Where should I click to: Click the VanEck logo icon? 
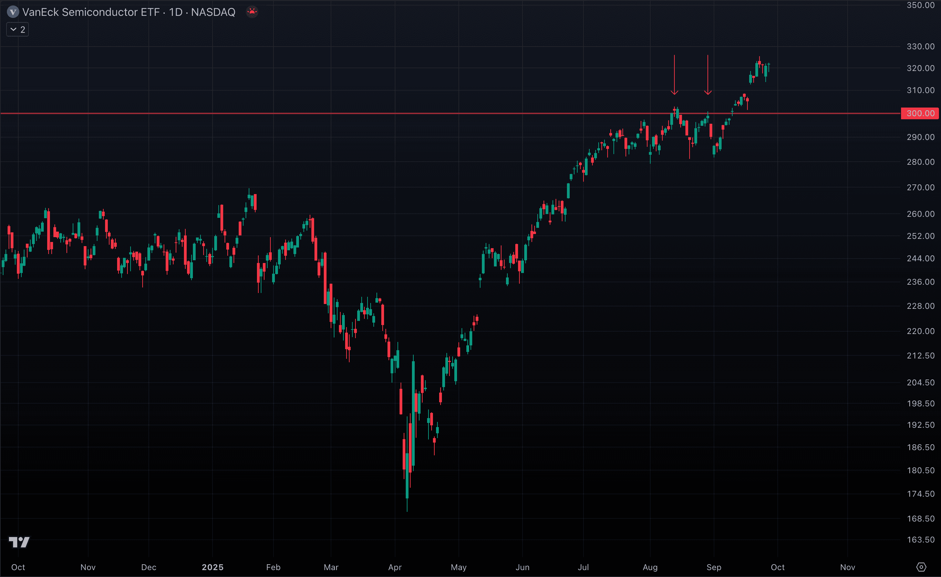tap(13, 12)
